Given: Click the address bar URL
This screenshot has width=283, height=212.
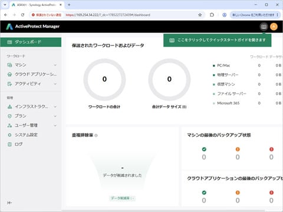Looking at the screenshot, I should (x=108, y=15).
